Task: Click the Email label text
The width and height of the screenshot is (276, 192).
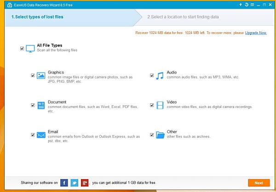Action: pos(53,132)
